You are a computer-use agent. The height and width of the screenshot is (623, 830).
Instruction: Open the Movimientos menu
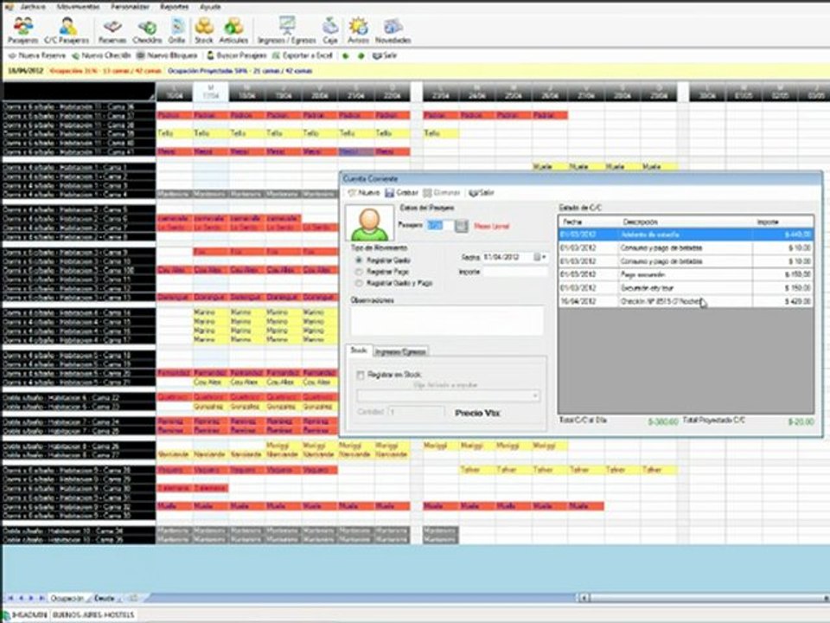click(78, 7)
